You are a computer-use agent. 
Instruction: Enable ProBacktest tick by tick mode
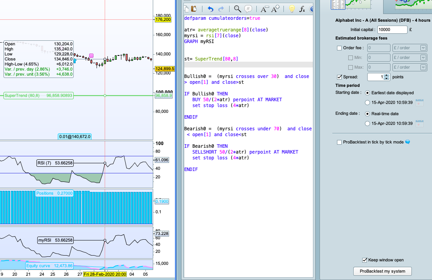tap(339, 142)
